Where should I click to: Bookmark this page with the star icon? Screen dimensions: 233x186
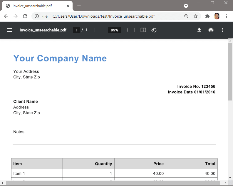tap(196, 16)
